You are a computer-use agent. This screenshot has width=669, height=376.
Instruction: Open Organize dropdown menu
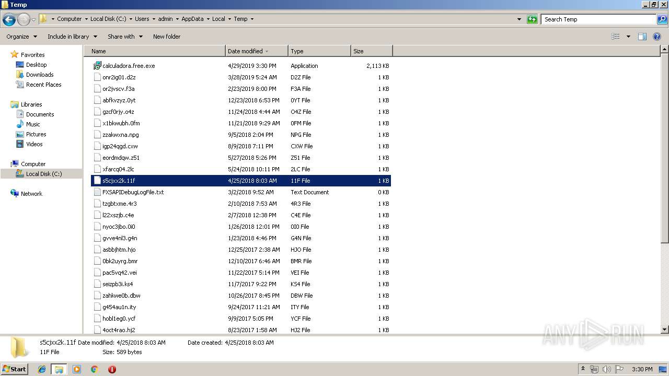21,37
